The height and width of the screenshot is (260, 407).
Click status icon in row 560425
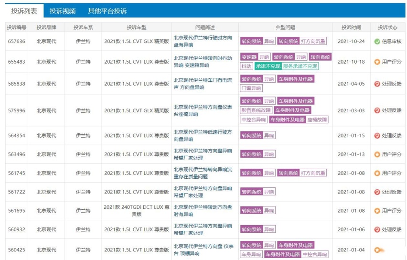[x=377, y=250]
